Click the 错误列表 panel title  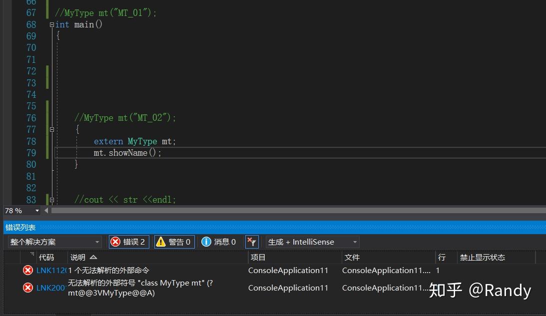pos(20,228)
